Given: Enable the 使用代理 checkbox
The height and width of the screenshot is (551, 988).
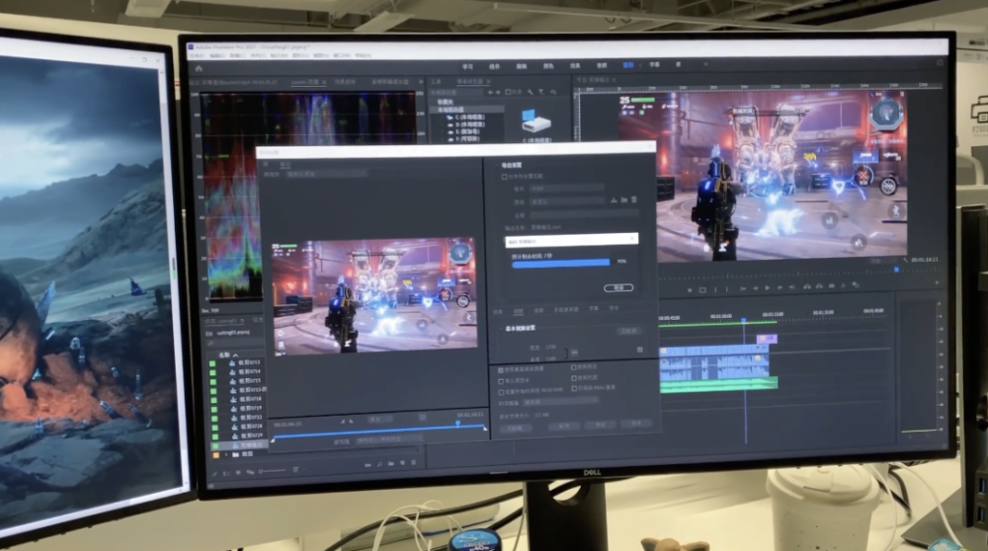Looking at the screenshot, I should coord(573,378).
